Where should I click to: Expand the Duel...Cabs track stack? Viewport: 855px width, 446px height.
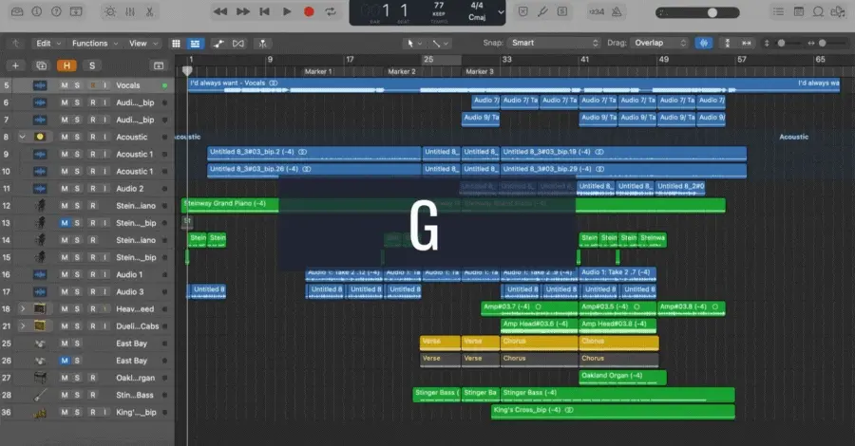click(x=23, y=326)
